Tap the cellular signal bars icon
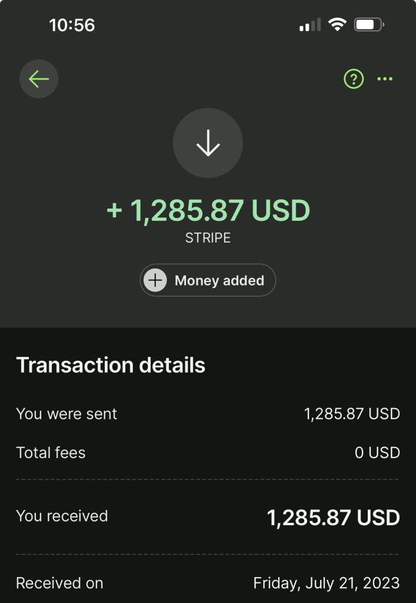The height and width of the screenshot is (603, 416). click(x=310, y=25)
